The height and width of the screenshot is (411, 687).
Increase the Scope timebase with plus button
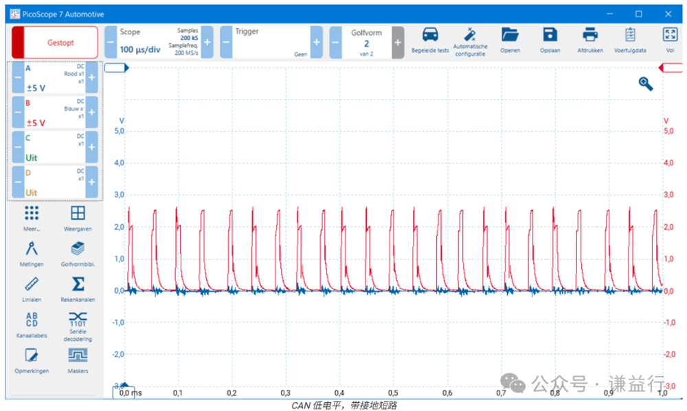pos(207,43)
